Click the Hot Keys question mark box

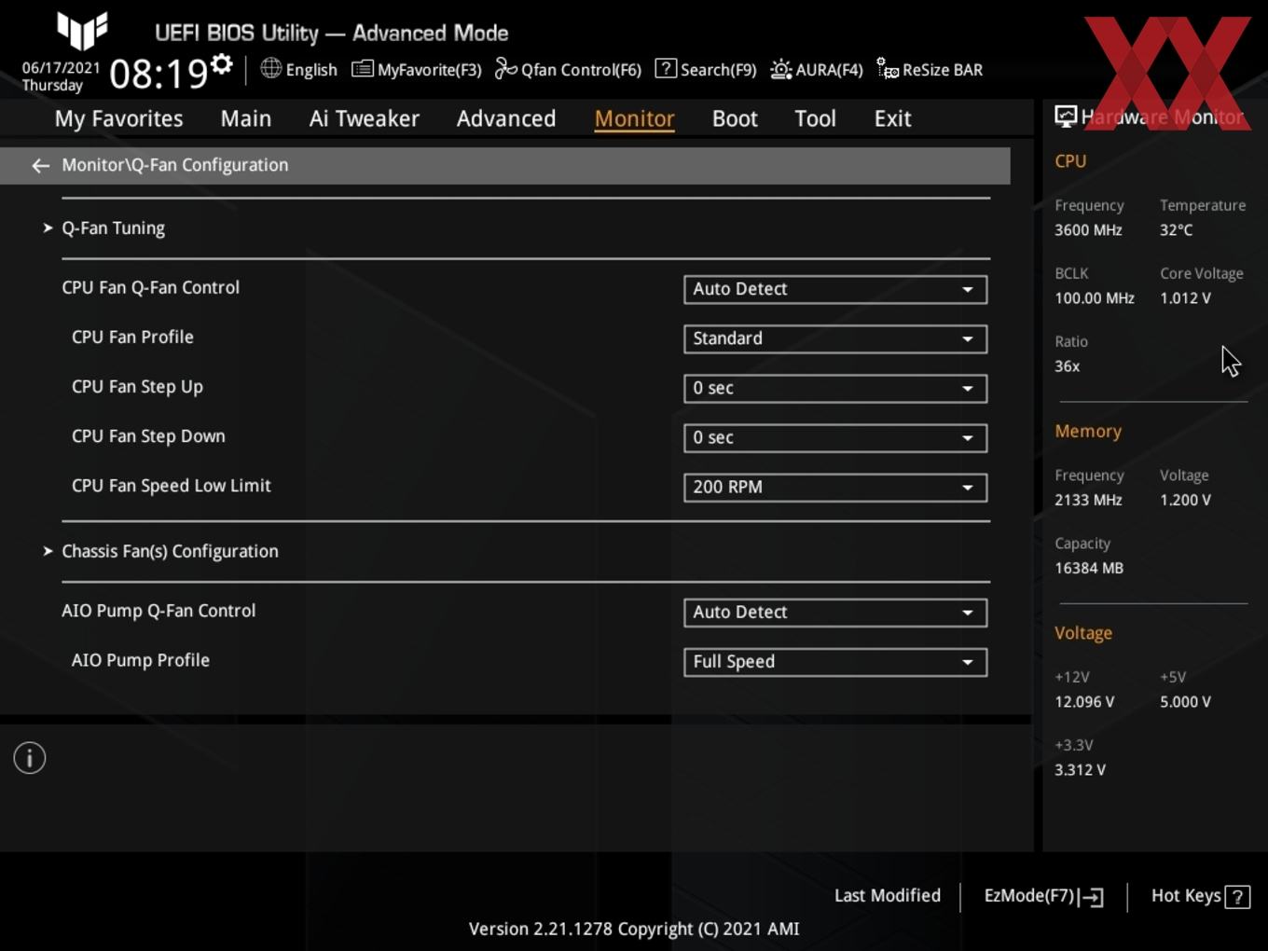coord(1237,897)
